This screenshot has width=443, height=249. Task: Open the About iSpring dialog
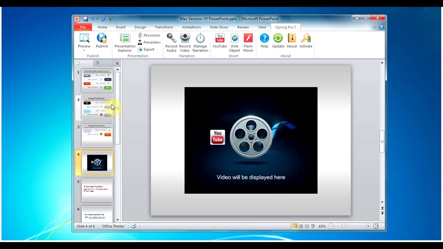[292, 41]
